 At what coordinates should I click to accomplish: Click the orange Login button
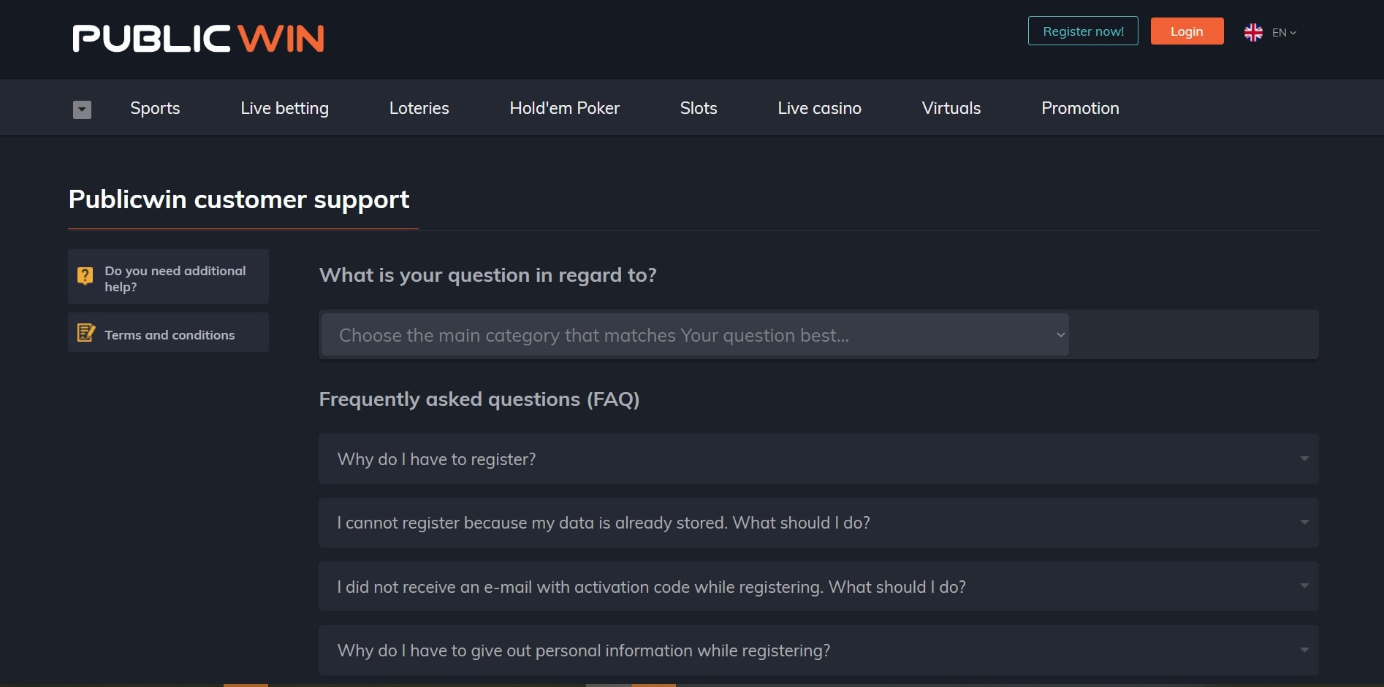tap(1187, 31)
